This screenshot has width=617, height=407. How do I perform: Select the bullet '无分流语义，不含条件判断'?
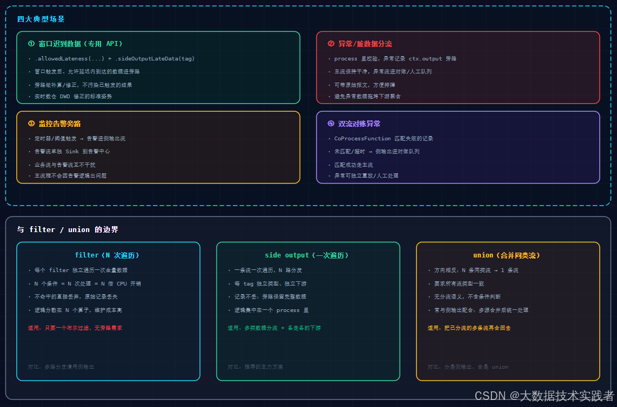[467, 296]
